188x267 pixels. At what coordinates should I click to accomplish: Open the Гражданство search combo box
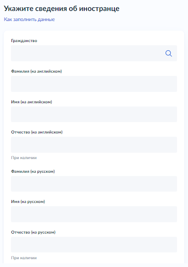[94, 53]
